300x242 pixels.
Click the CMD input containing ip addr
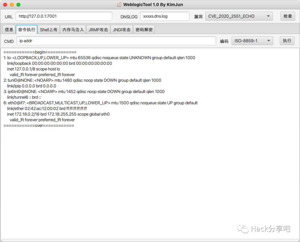pyautogui.click(x=116, y=41)
